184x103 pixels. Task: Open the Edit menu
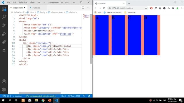[x=14, y=3]
